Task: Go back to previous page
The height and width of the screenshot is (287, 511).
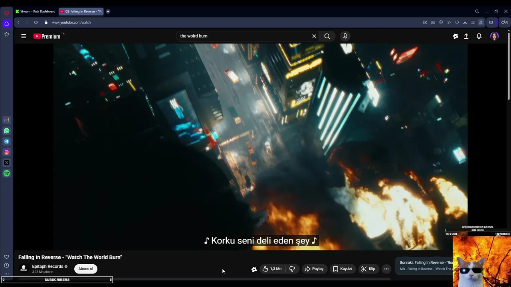Action: click(18, 22)
